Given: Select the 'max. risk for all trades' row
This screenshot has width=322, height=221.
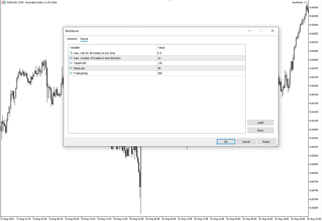Looking at the screenshot, I should pyautogui.click(x=157, y=53).
